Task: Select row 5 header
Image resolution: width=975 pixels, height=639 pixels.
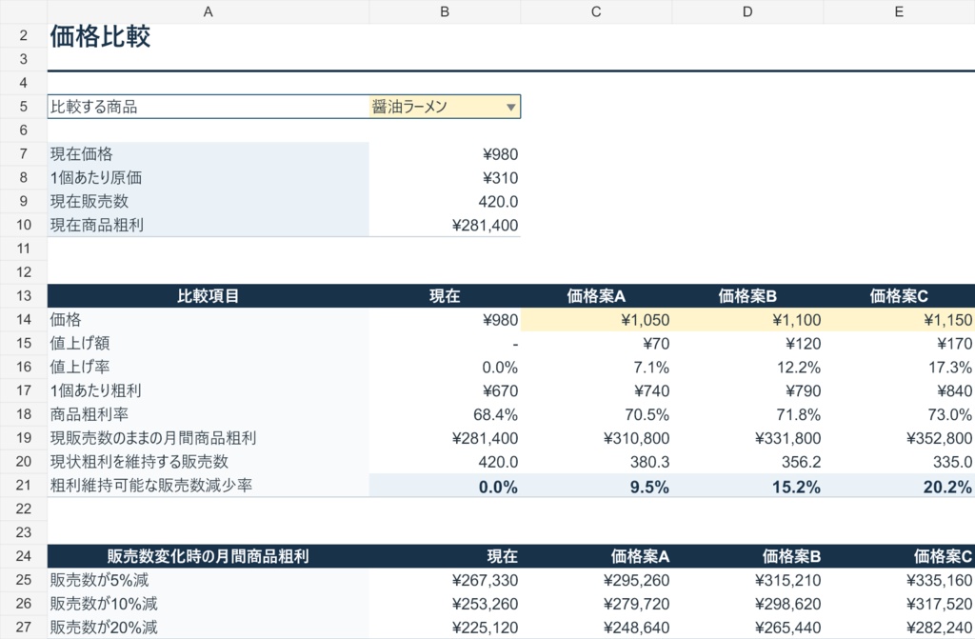Action: tap(24, 107)
